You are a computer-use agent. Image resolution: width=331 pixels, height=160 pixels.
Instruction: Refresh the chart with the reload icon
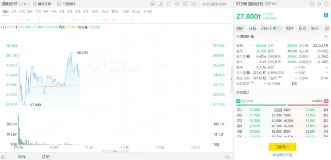pos(169,4)
